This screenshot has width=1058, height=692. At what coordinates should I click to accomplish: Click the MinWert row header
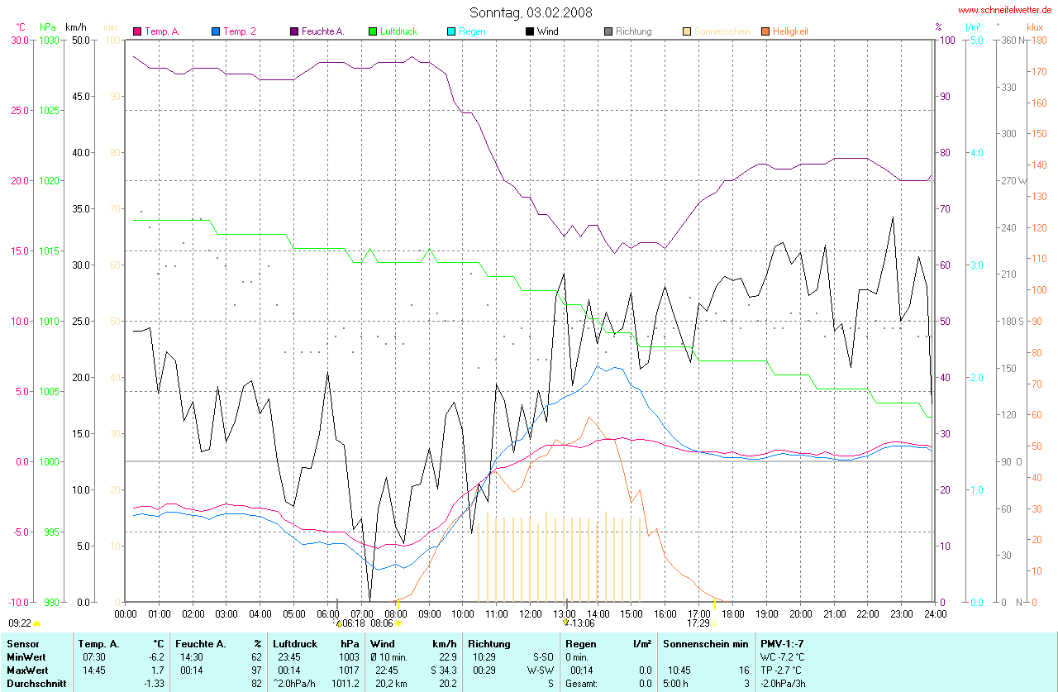pyautogui.click(x=26, y=656)
